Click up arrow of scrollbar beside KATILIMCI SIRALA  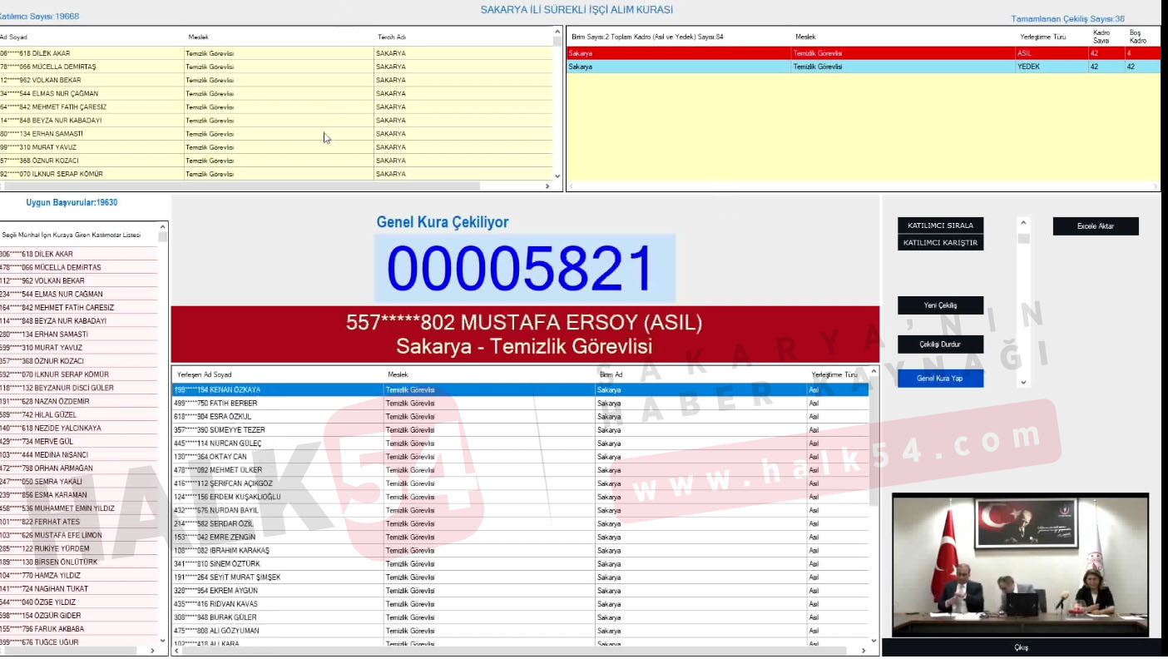pos(1024,223)
